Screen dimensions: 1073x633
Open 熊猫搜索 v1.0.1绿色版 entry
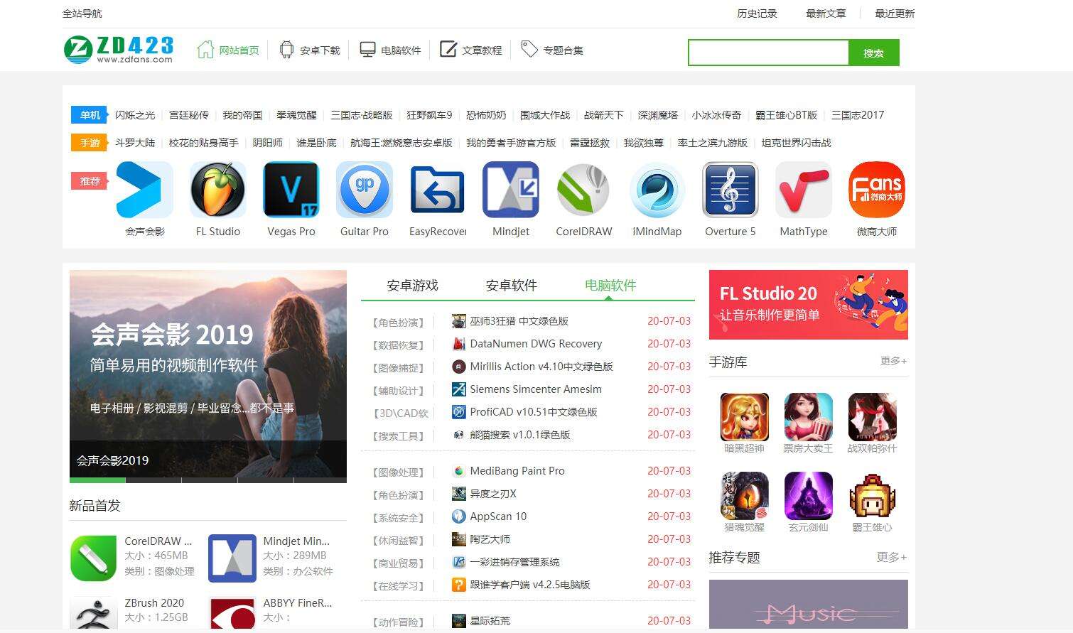coord(520,435)
